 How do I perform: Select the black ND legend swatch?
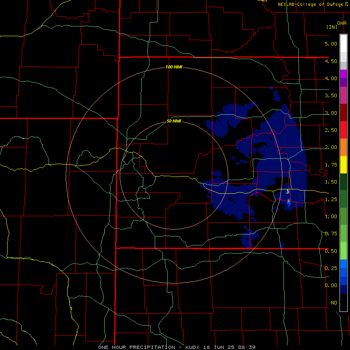point(343,303)
